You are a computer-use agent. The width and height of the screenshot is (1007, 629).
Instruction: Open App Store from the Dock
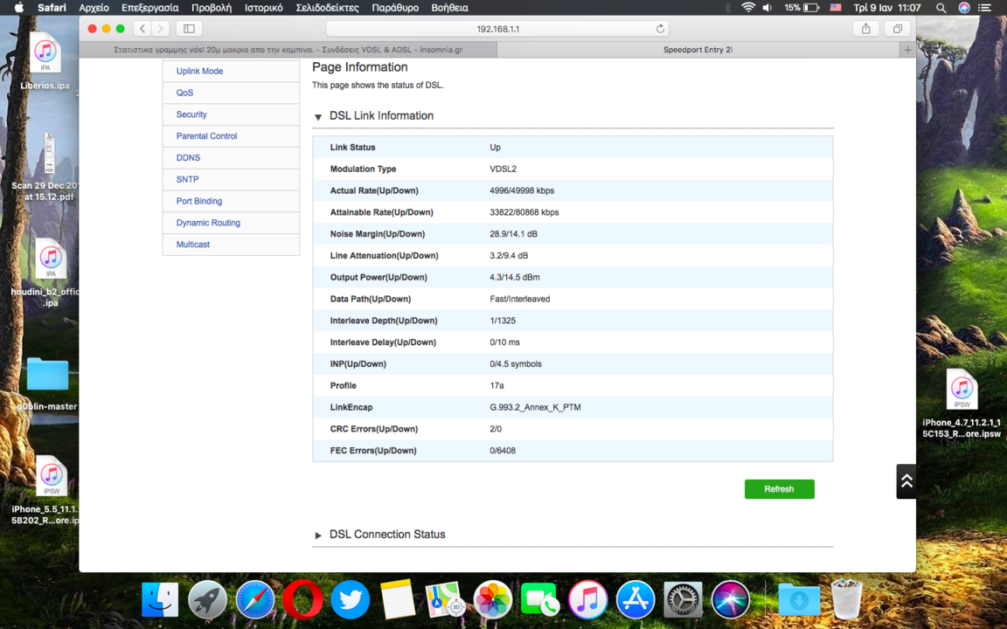635,599
